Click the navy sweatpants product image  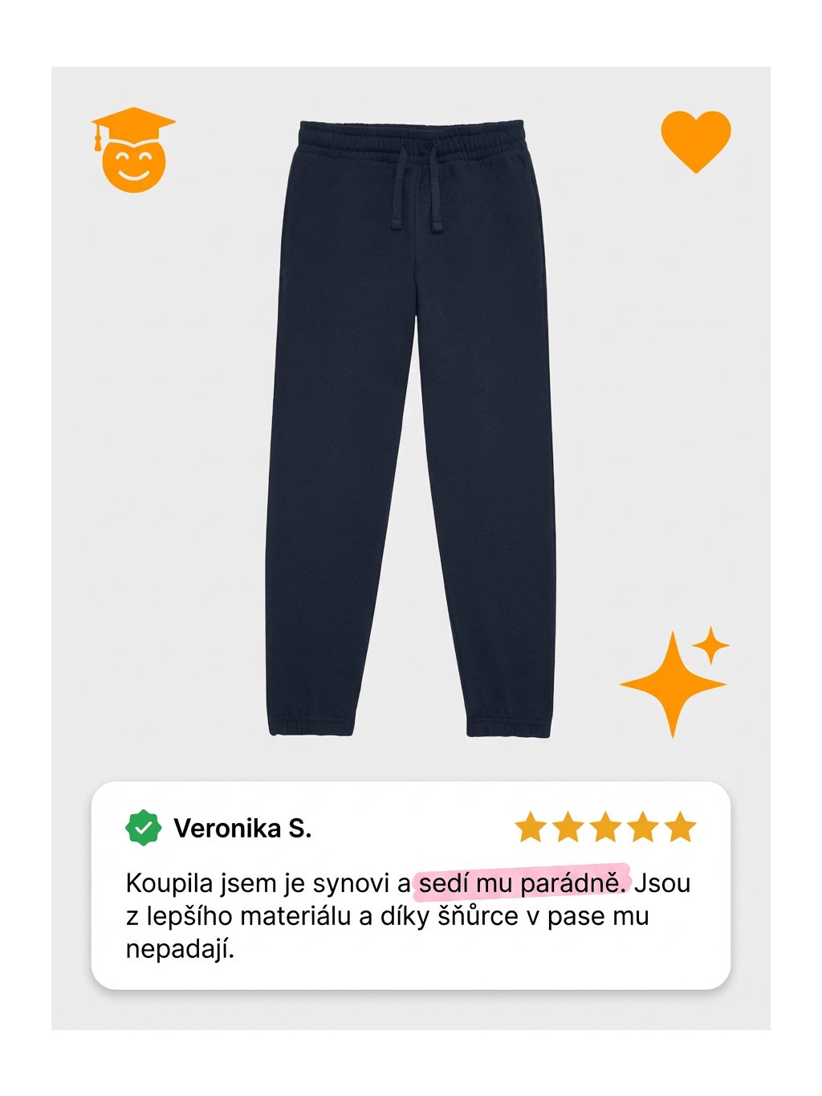pyautogui.click(x=411, y=429)
